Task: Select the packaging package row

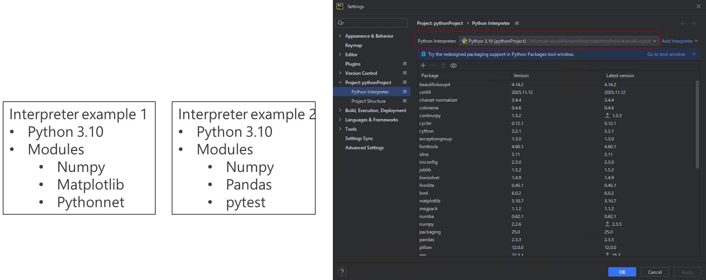Action: pos(557,232)
